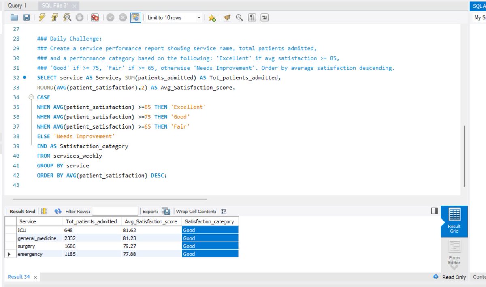Select the ICU service cell
The width and height of the screenshot is (486, 287).
pos(39,230)
